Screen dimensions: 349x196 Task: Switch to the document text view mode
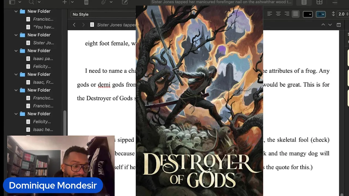point(304,2)
